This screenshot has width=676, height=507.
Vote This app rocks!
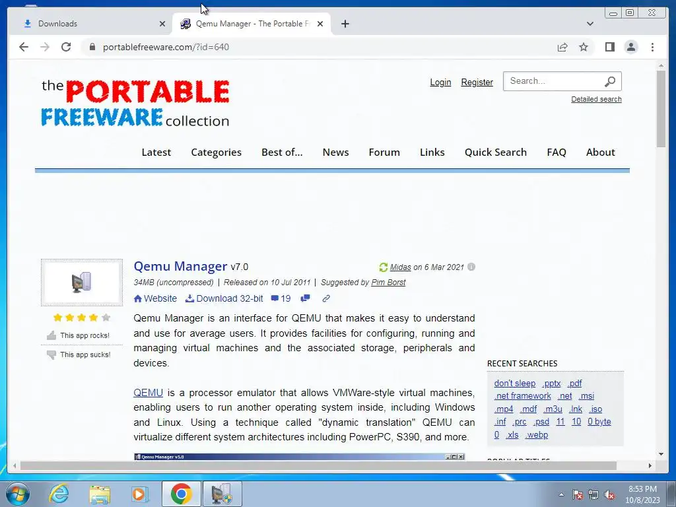(79, 335)
